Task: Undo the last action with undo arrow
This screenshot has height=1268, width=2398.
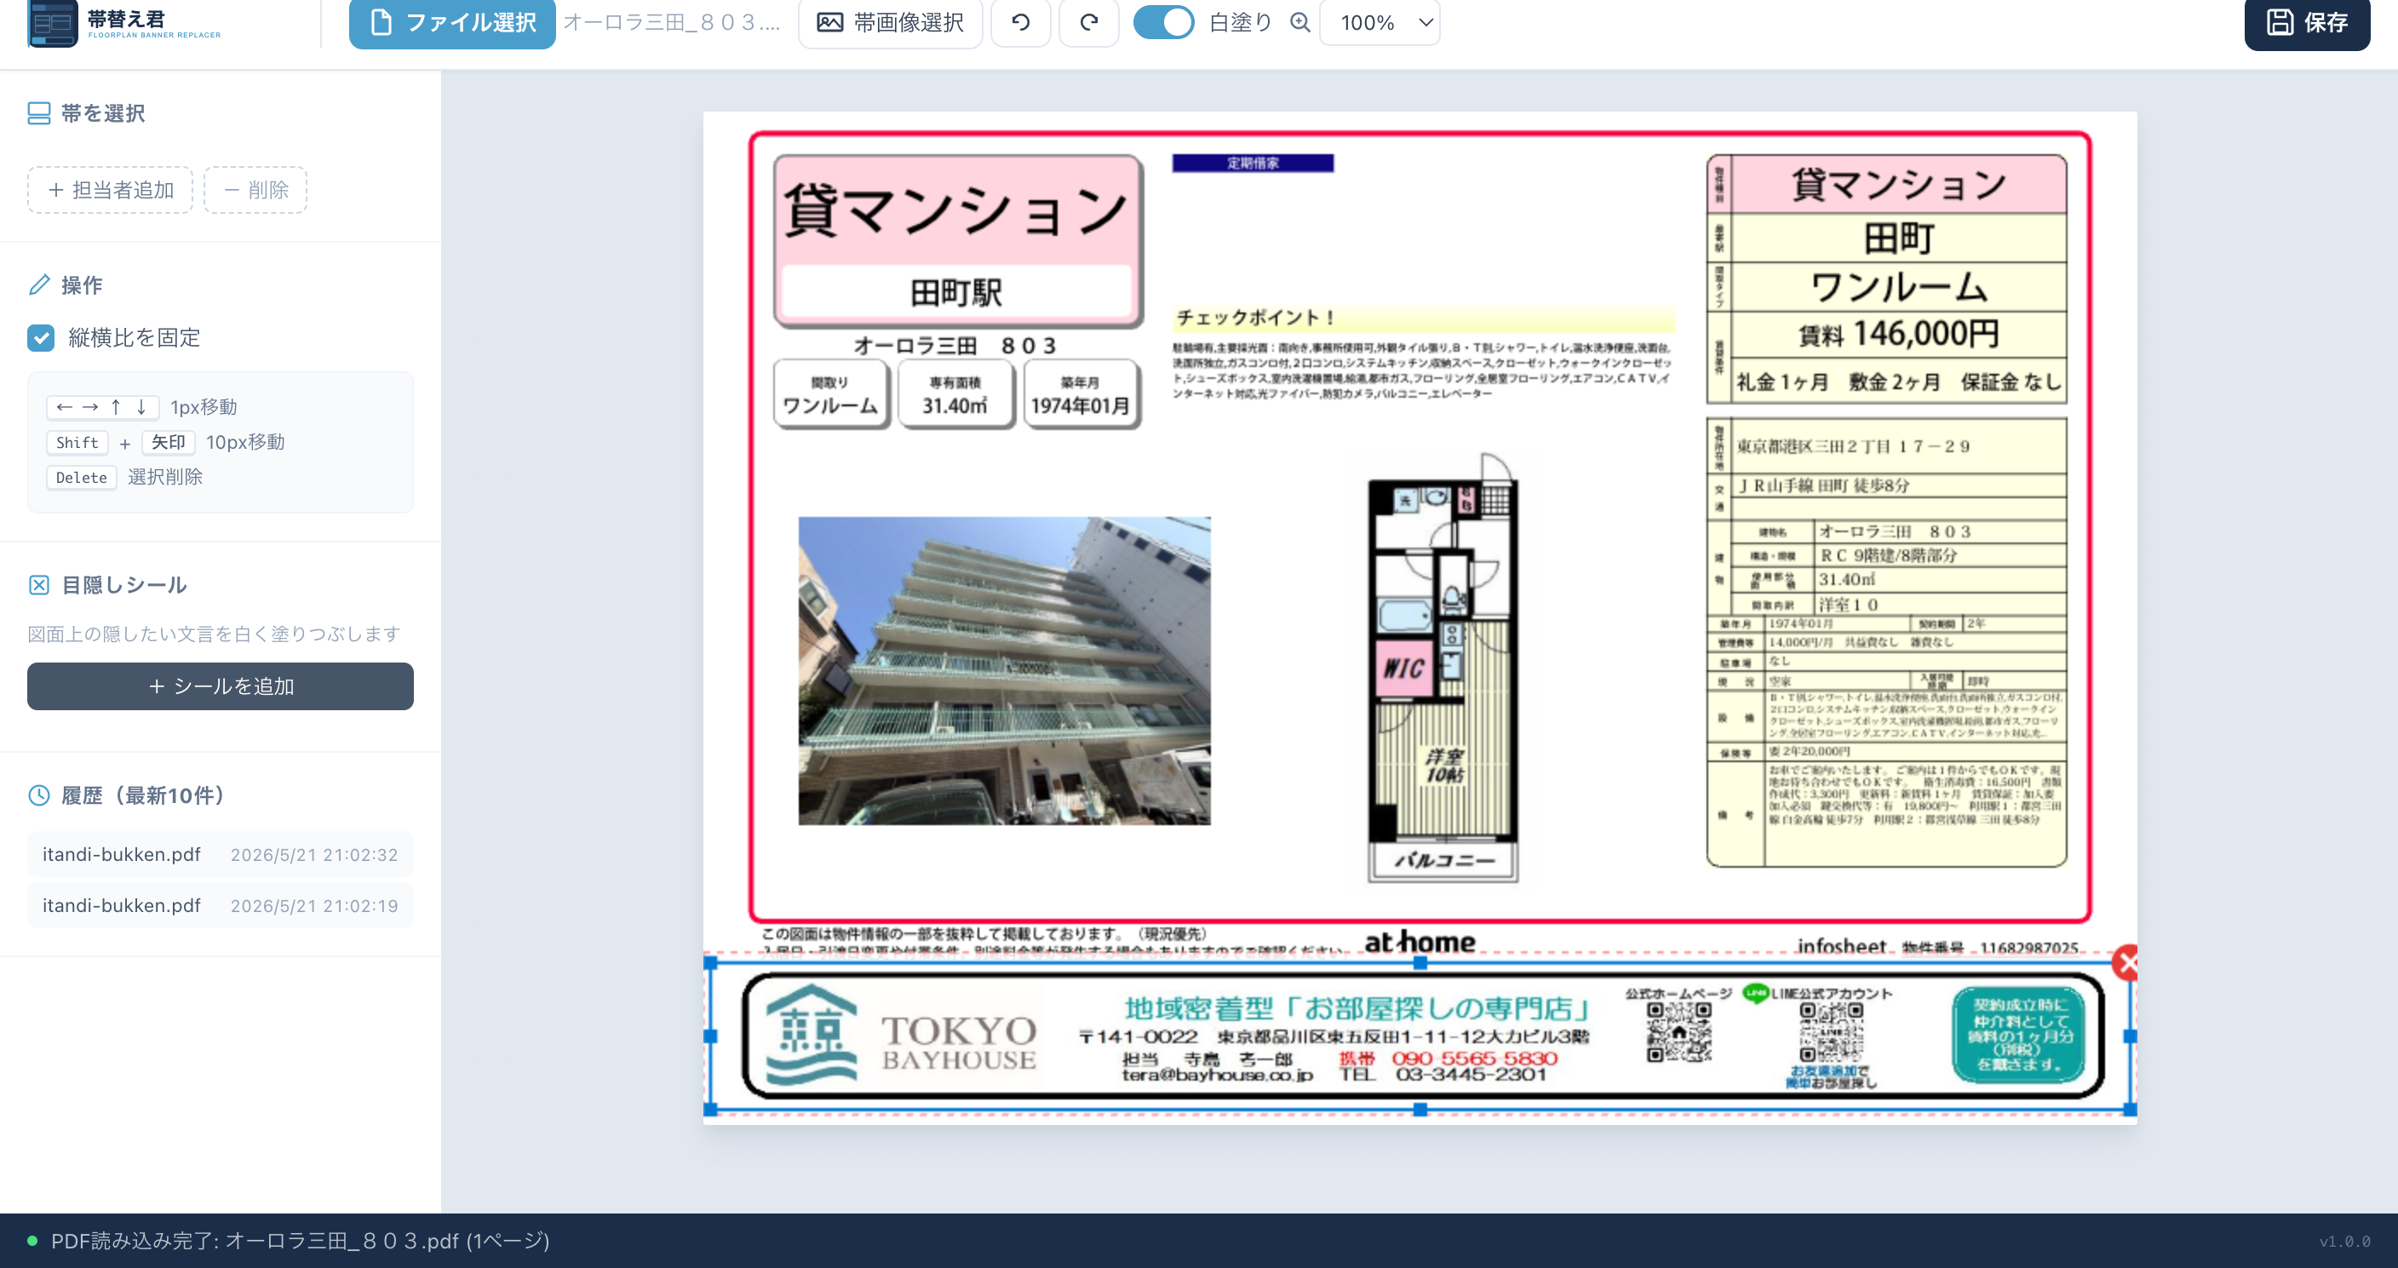Action: [x=1020, y=22]
